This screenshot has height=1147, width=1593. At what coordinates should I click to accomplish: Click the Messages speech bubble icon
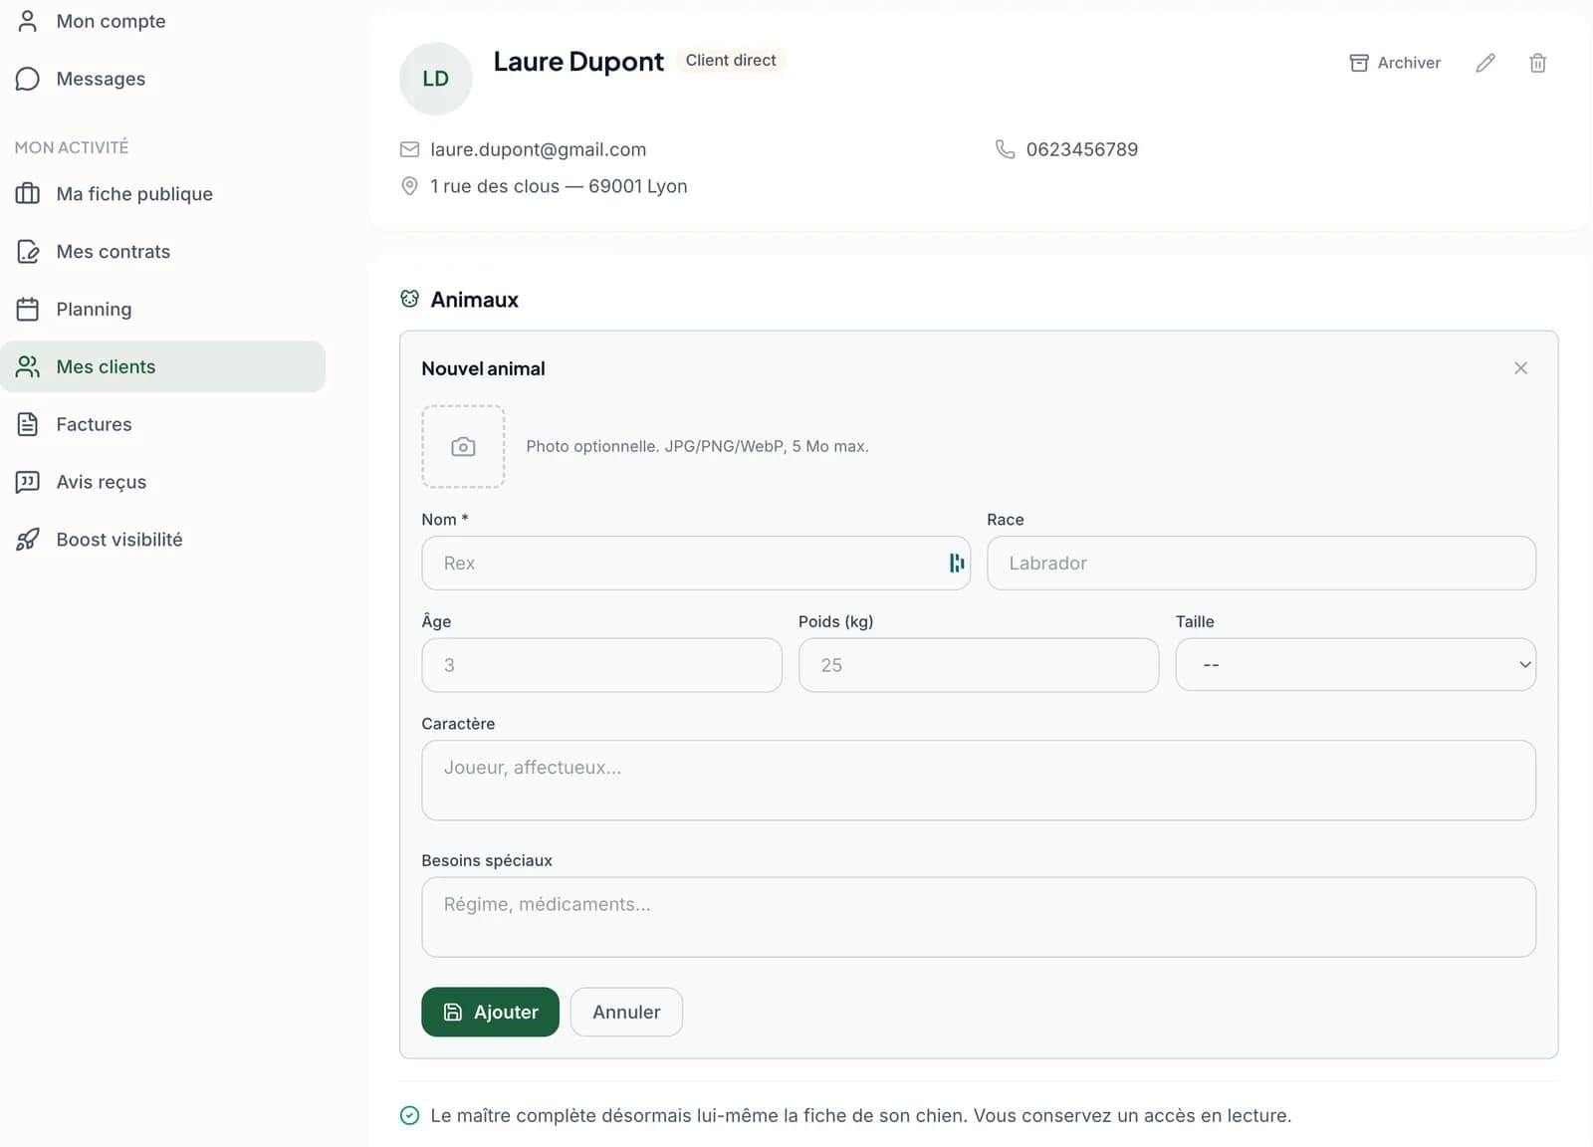click(28, 79)
